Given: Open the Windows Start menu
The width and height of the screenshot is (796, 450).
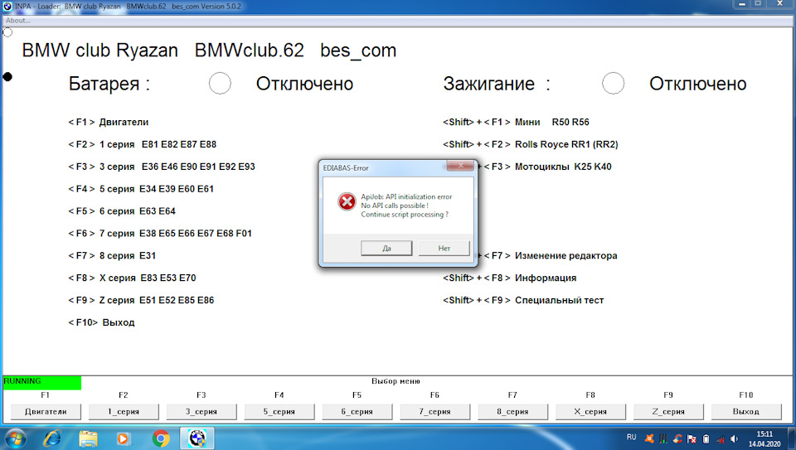Looking at the screenshot, I should tap(16, 438).
